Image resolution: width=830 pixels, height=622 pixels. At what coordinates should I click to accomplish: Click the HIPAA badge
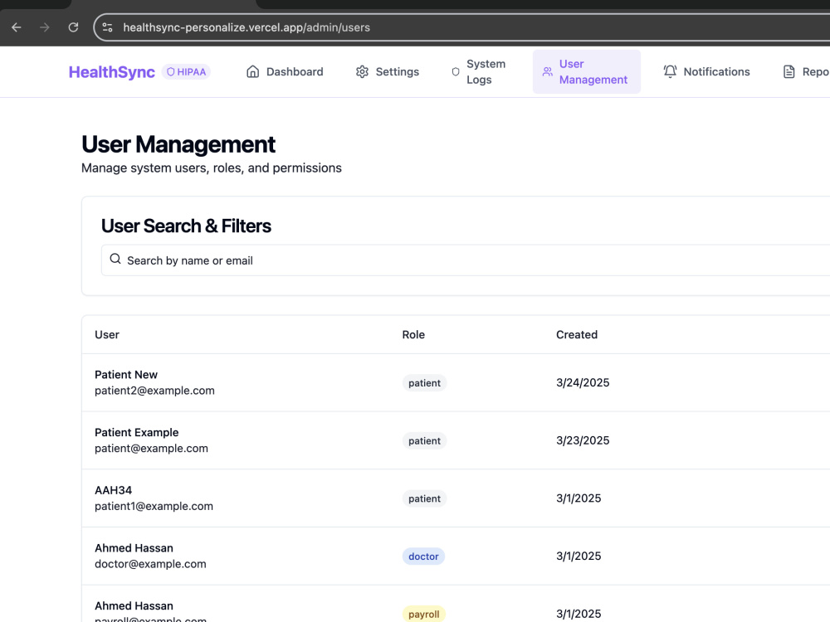pyautogui.click(x=186, y=72)
